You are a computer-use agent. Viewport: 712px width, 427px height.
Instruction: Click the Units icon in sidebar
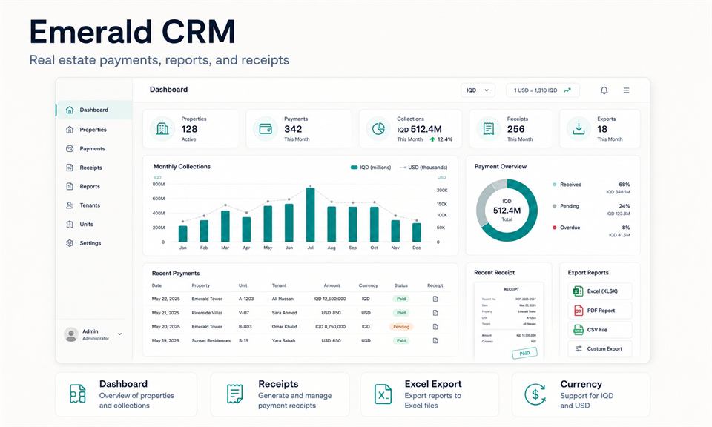click(x=70, y=224)
